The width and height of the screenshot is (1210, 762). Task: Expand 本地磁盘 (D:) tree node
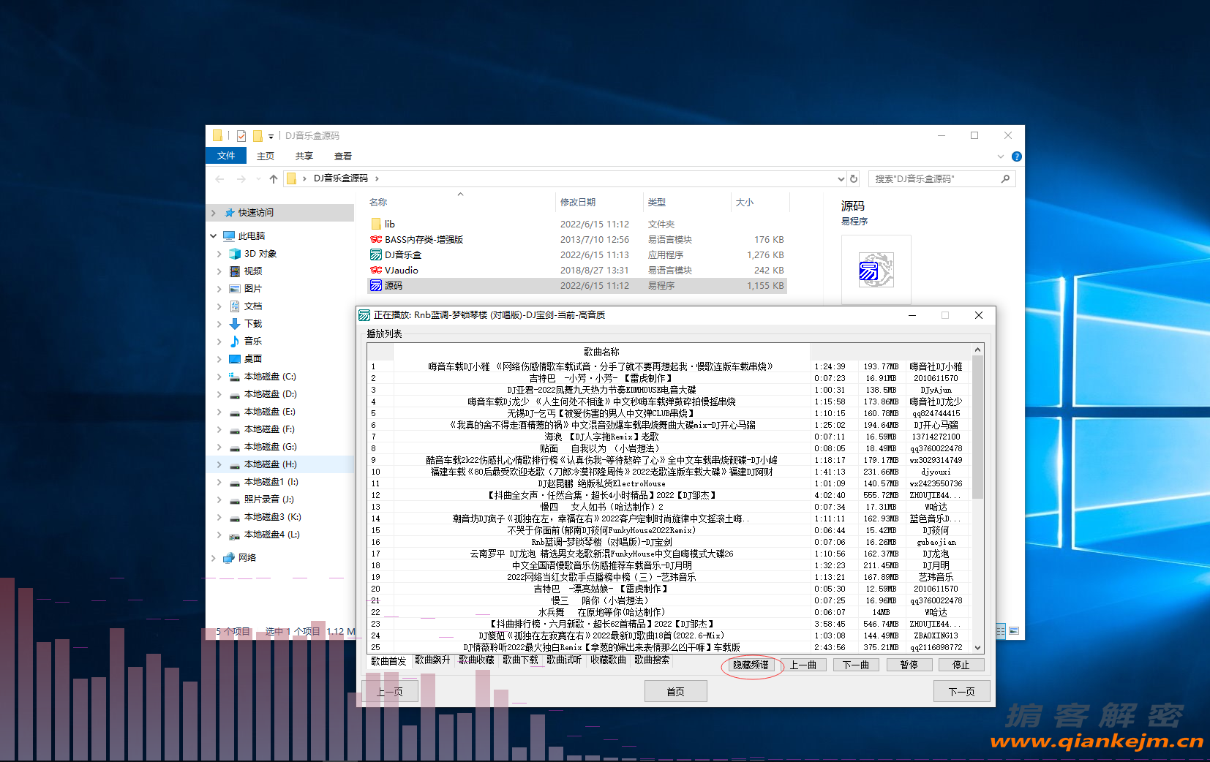point(219,394)
